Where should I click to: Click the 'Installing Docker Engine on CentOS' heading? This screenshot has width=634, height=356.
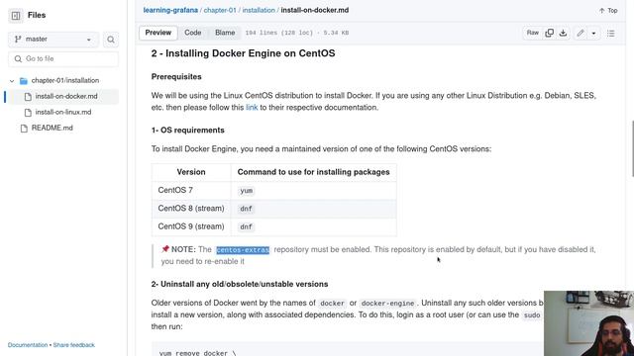pos(243,53)
